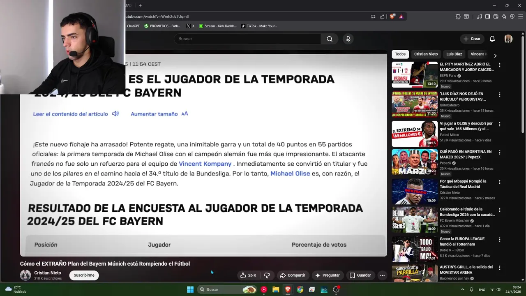The height and width of the screenshot is (296, 526).
Task: Click the Suscribirme button
Action: click(84, 275)
